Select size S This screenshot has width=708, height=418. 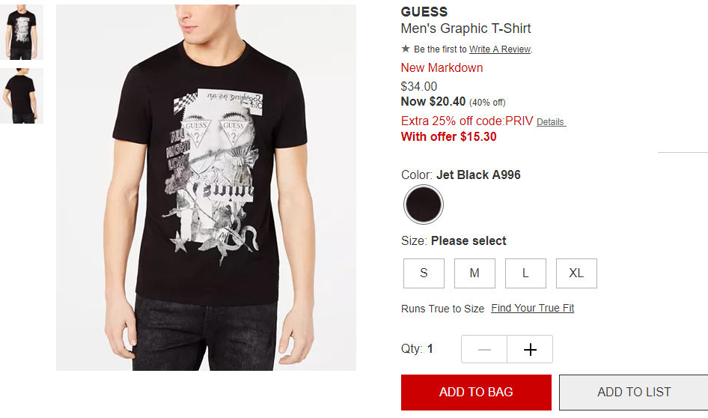424,273
